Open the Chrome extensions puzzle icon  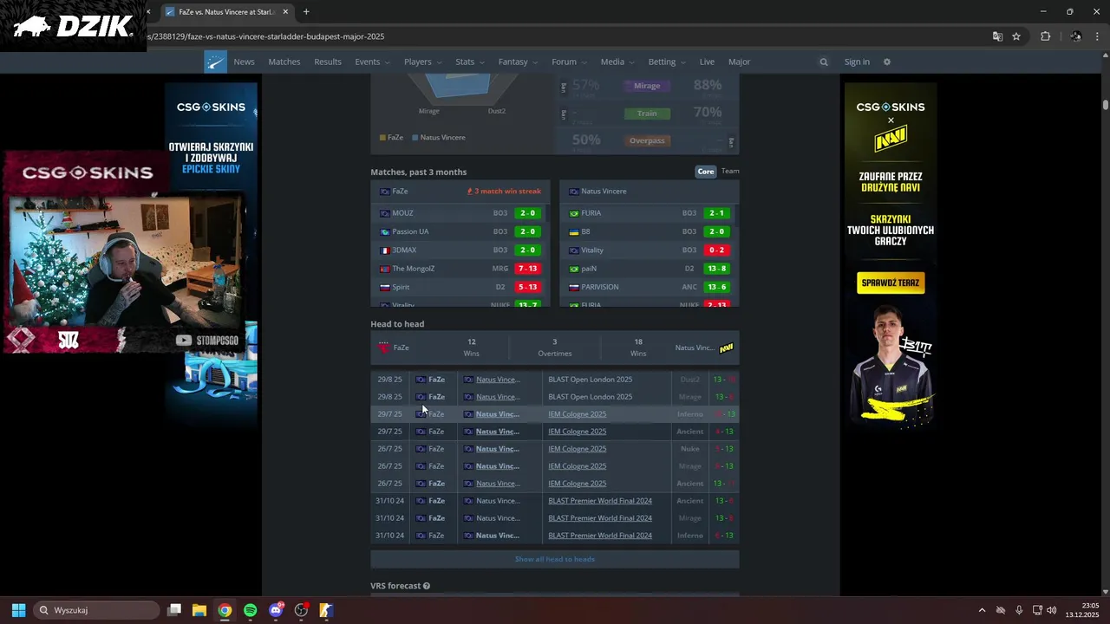[x=1045, y=36]
